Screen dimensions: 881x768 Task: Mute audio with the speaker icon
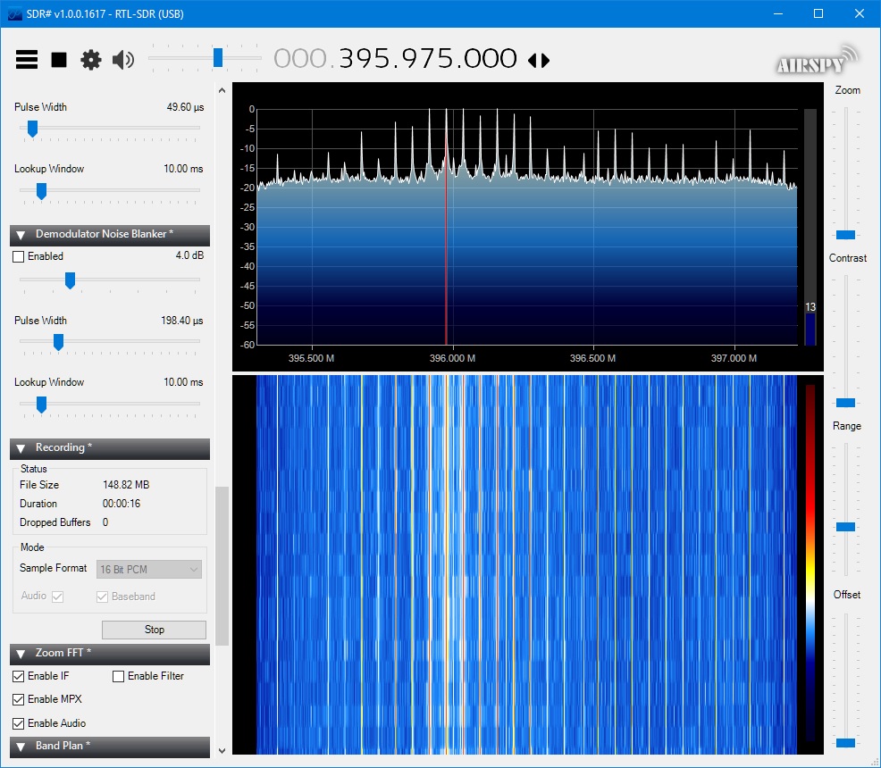coord(123,60)
